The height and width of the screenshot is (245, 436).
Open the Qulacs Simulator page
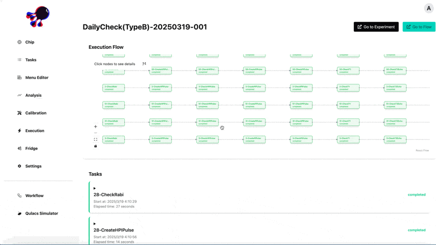(41, 213)
